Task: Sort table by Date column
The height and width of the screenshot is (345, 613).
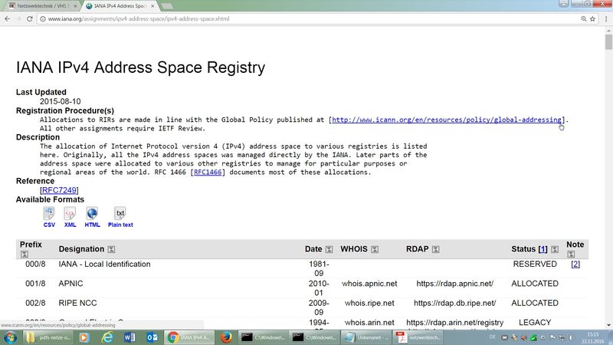Action: click(329, 249)
